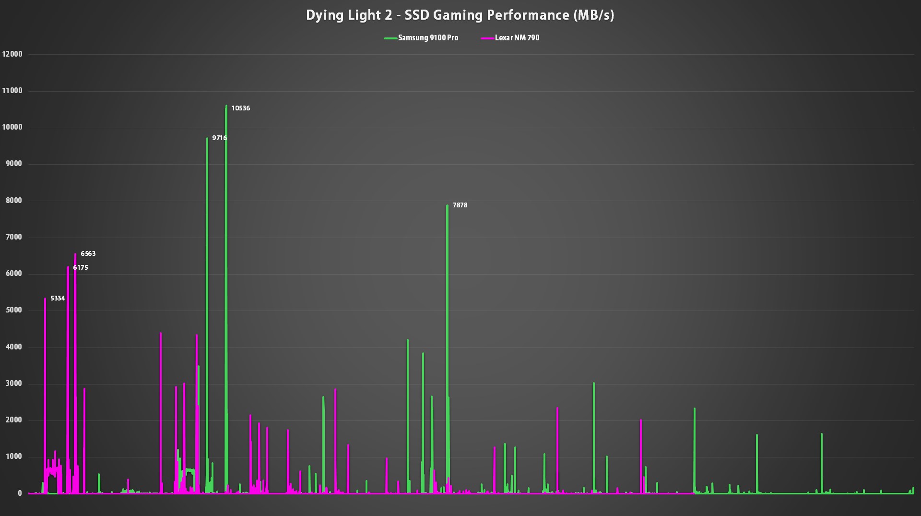Click the 1000 y-axis label
This screenshot has height=516, width=921.
[14, 456]
